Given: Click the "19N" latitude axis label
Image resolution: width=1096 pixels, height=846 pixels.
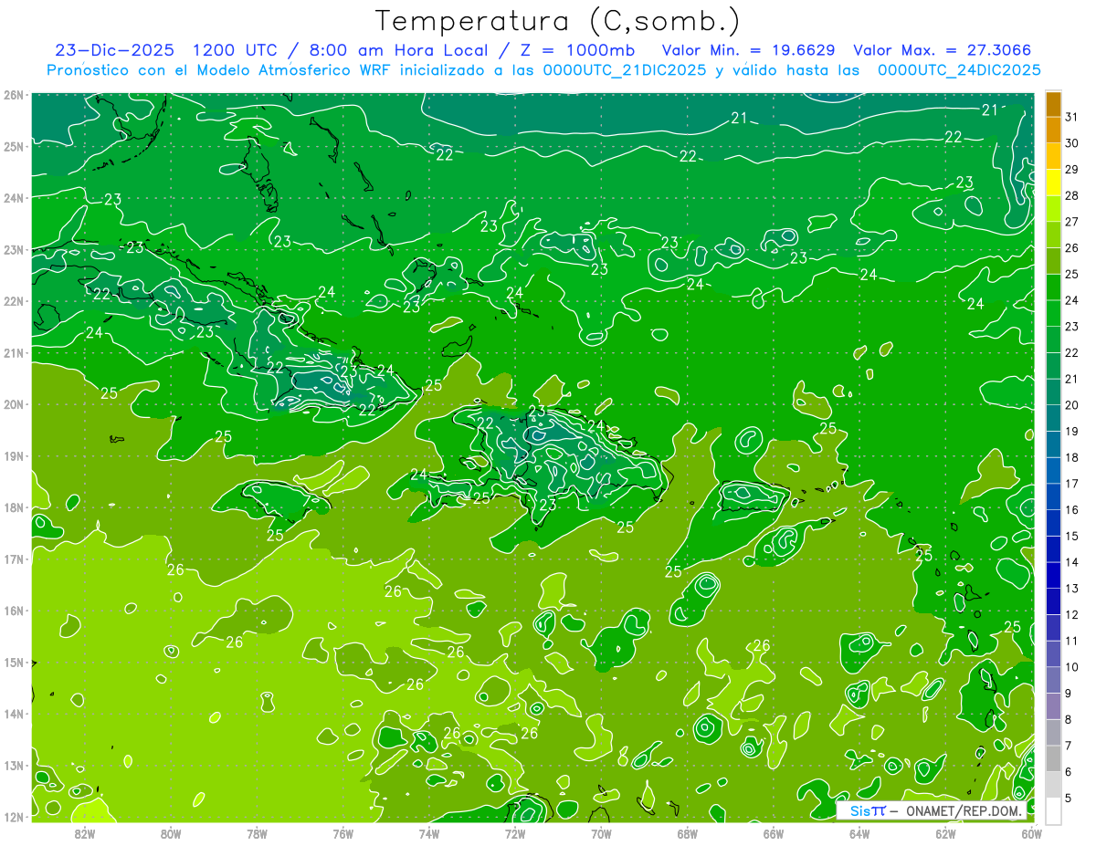Looking at the screenshot, I should tap(15, 456).
